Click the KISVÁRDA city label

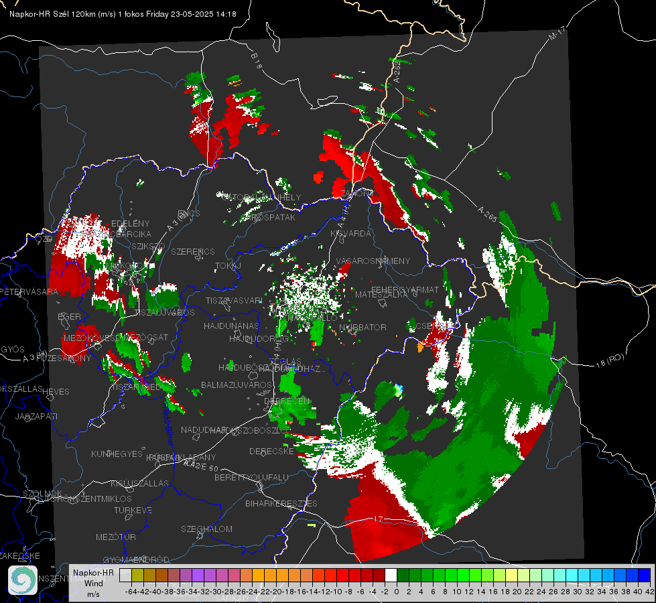(x=350, y=234)
